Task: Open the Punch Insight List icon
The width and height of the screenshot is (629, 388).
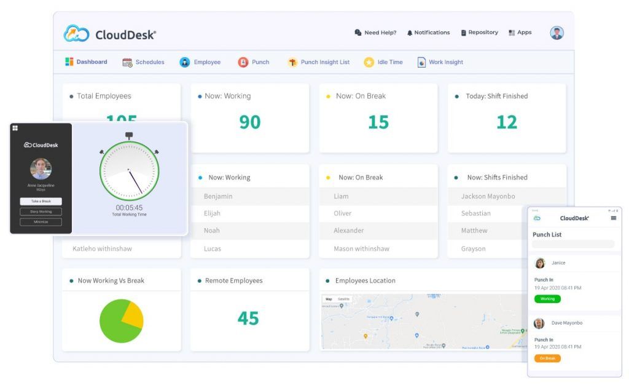Action: tap(293, 62)
